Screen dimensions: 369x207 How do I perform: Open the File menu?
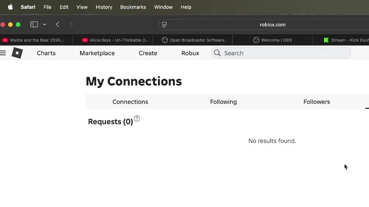tap(47, 7)
